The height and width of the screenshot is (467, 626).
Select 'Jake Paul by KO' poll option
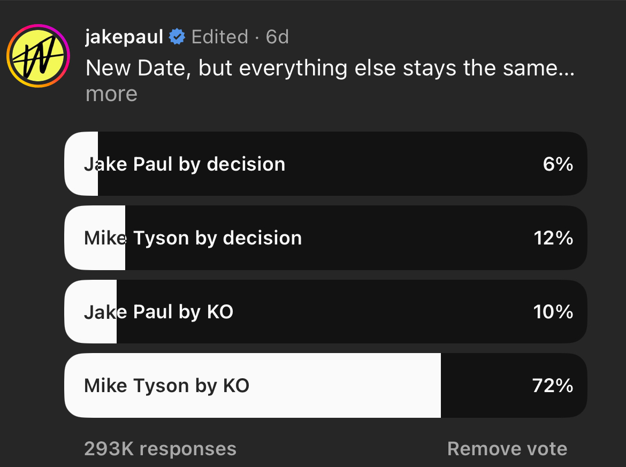(325, 312)
